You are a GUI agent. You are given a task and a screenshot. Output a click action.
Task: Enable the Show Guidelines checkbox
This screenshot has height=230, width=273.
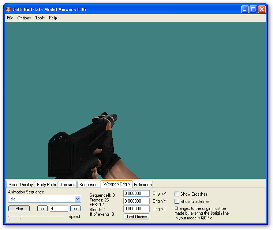[177, 201]
